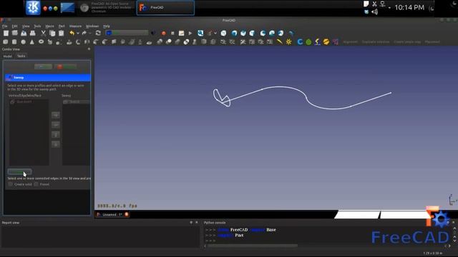Create a cylinder primitive
Screen dimensions: 458x257
coord(14,42)
